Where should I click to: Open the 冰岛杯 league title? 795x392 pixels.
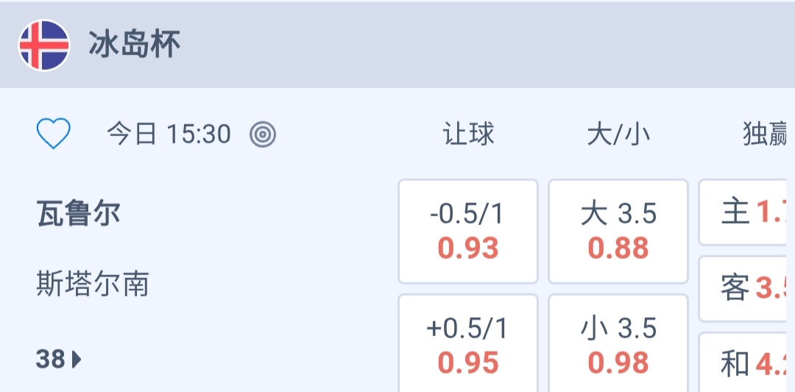(x=135, y=46)
